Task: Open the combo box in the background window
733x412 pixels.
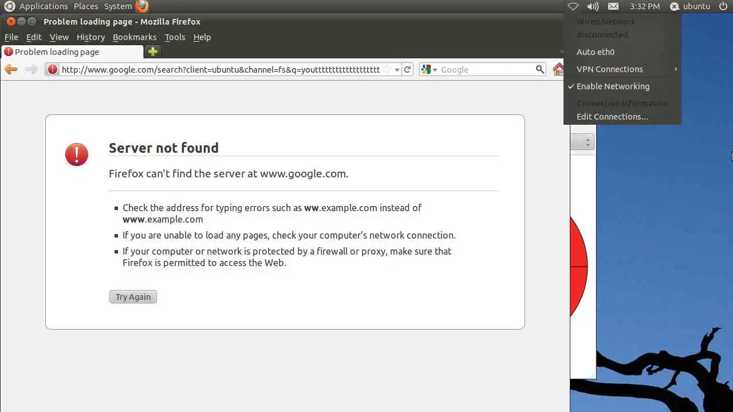Action: point(582,142)
